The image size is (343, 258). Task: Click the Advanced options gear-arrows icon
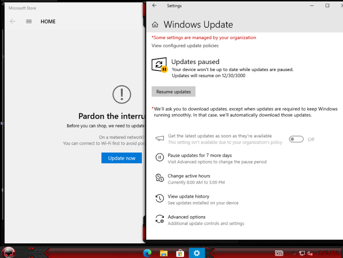tap(159, 219)
